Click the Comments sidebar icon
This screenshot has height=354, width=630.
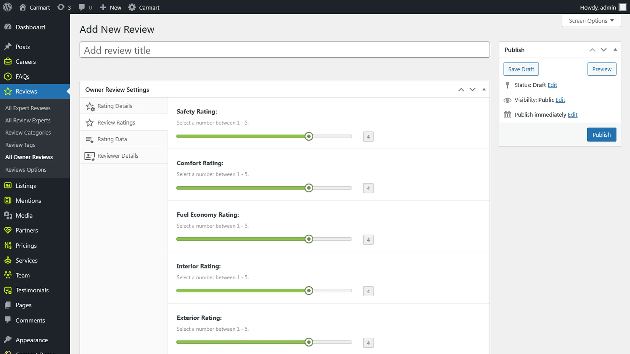click(8, 320)
